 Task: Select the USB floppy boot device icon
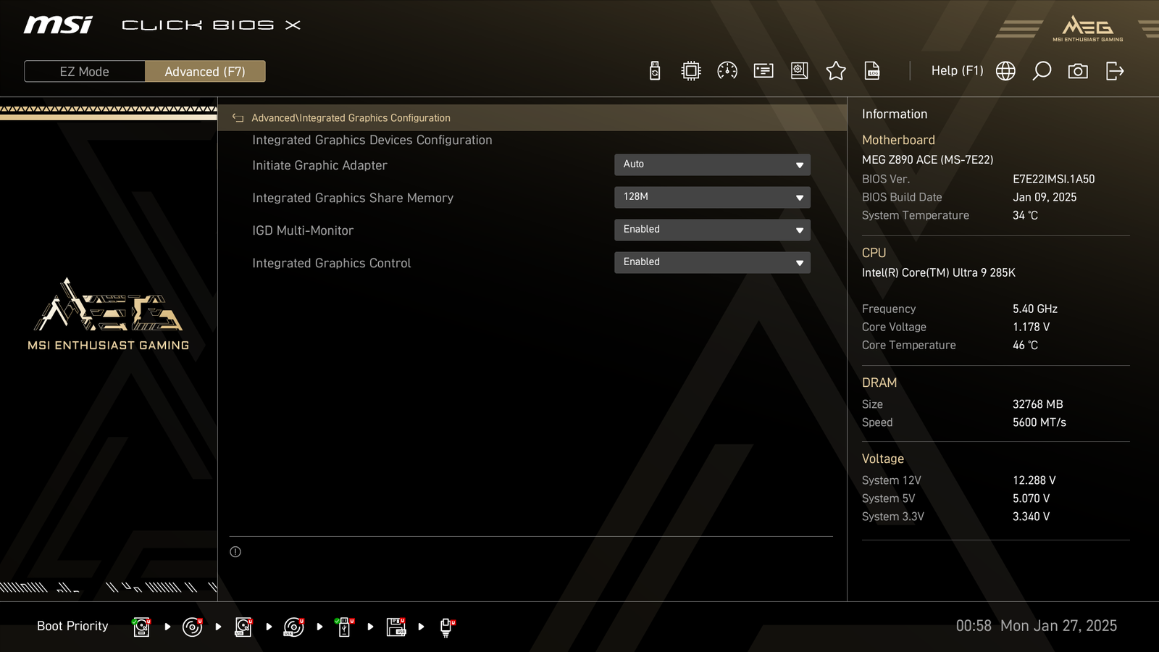[x=396, y=627]
